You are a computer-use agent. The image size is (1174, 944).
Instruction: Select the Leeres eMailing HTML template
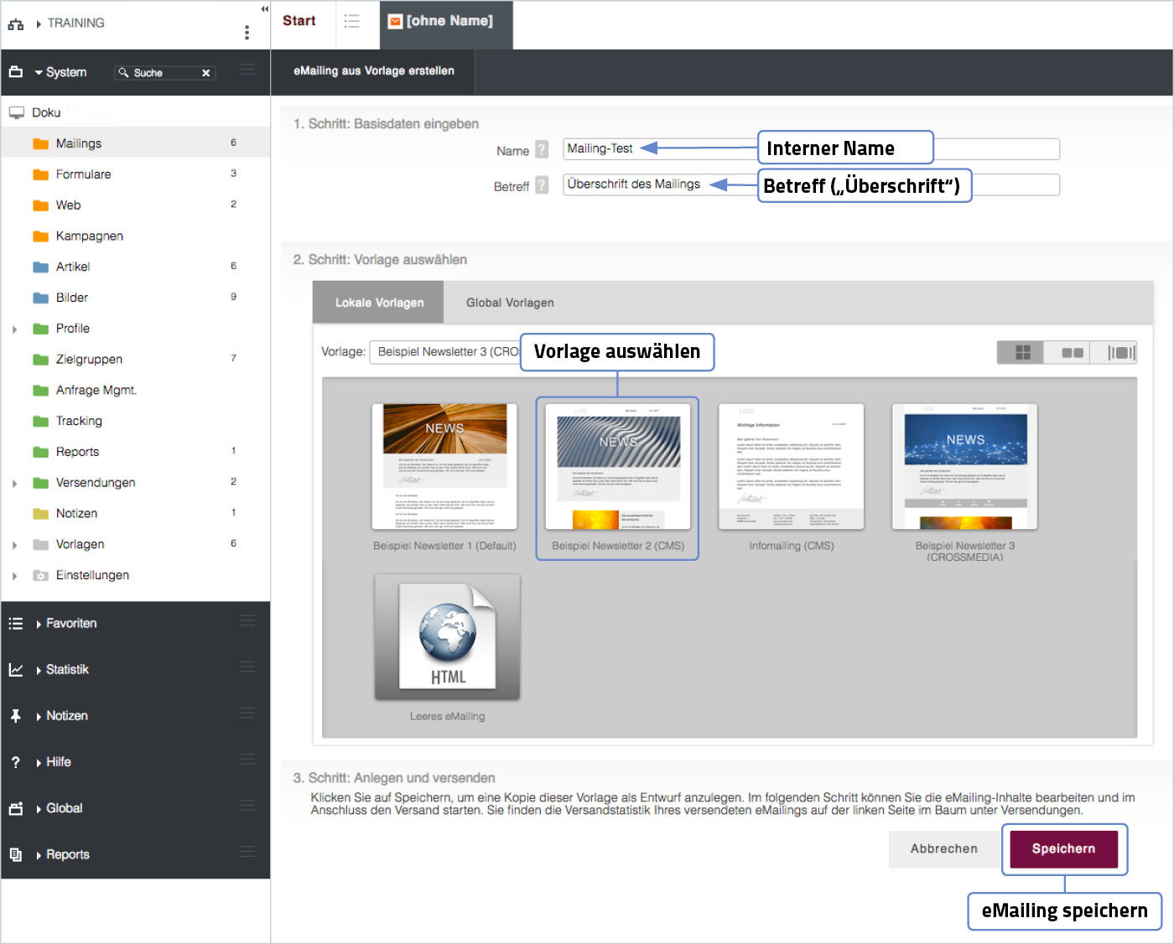[x=447, y=639]
